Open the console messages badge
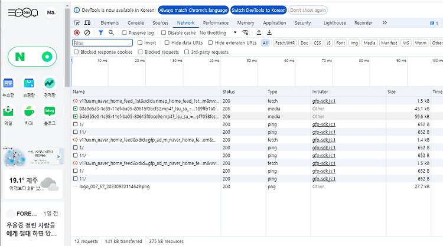This screenshot has width=443, height=246. 434,23
